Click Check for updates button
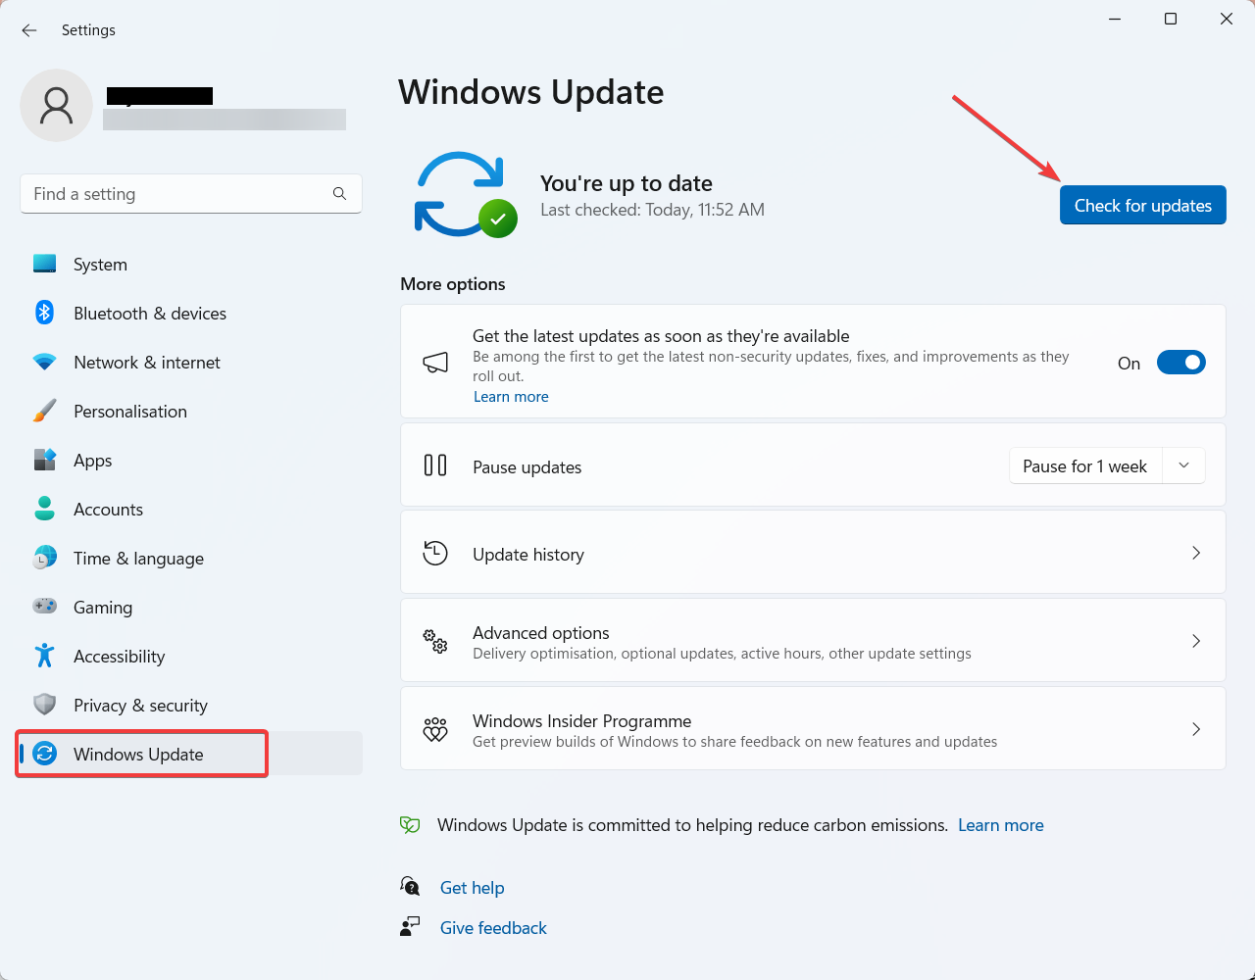Screen dimensions: 1255x980 1143,205
